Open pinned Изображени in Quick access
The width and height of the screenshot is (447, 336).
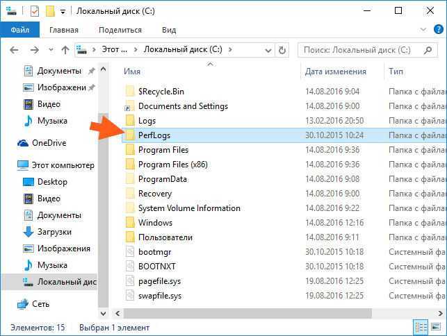(58, 87)
